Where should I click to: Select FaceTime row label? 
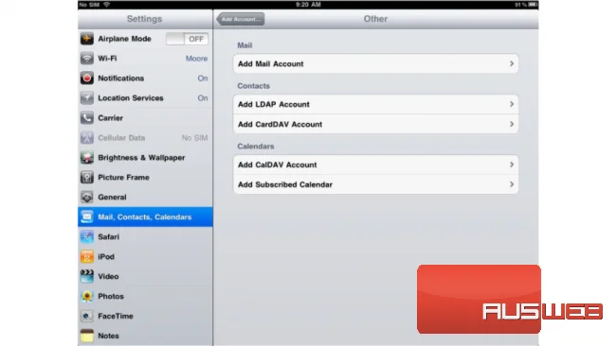point(116,316)
